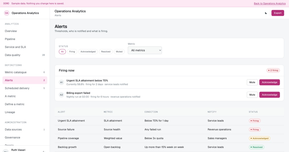
Task: Click the ALERT column header
Action: click(61, 112)
